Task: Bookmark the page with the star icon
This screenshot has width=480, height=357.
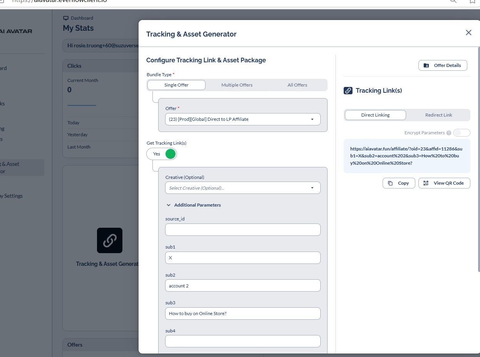Action: click(473, 1)
